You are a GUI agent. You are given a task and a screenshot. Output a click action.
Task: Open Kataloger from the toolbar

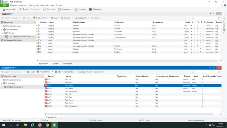[x=76, y=9]
